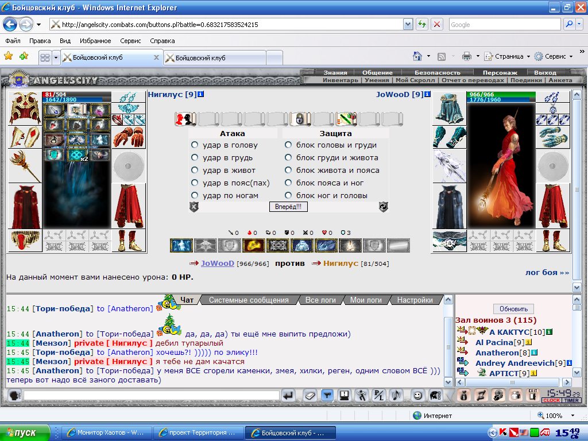Screen dimensions: 588x441
Task: Open the 'лог боя »»' link
Action: tap(547, 273)
